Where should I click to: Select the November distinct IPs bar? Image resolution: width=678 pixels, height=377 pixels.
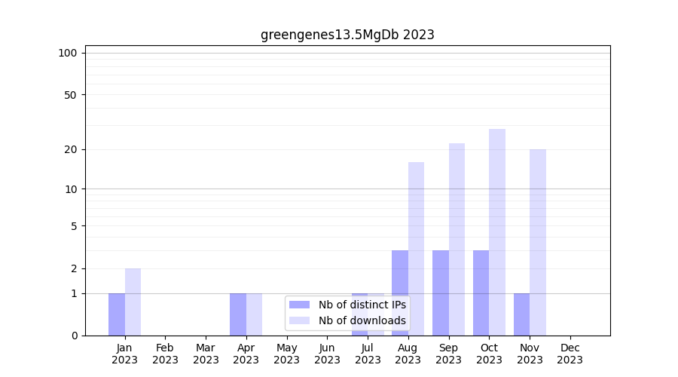(x=521, y=314)
